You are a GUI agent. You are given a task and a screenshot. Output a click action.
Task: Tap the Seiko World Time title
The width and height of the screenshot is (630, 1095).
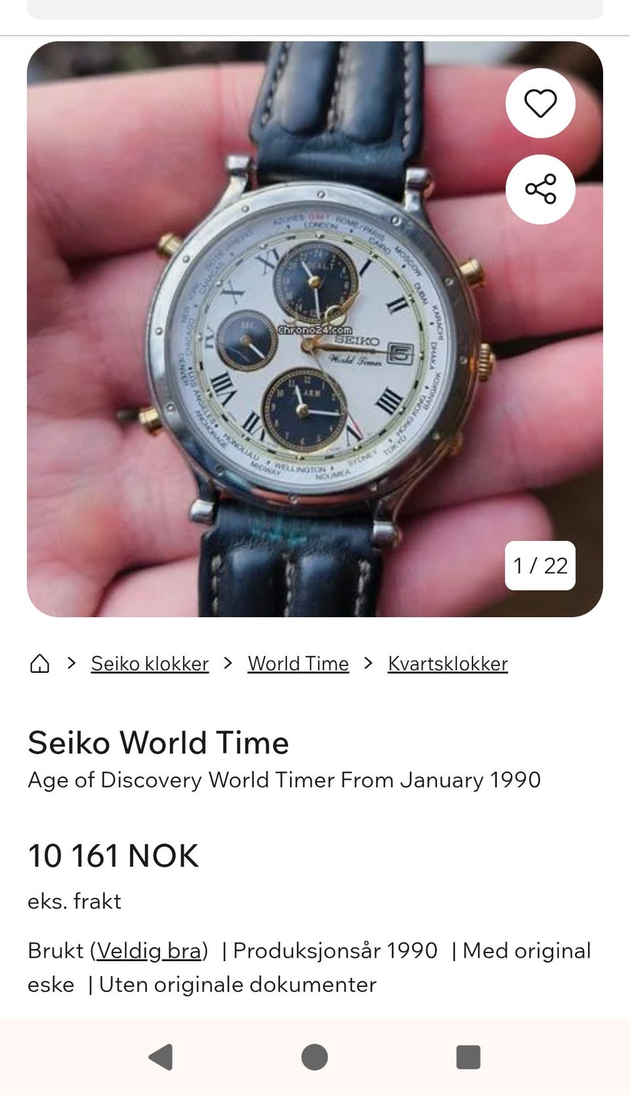(x=158, y=742)
